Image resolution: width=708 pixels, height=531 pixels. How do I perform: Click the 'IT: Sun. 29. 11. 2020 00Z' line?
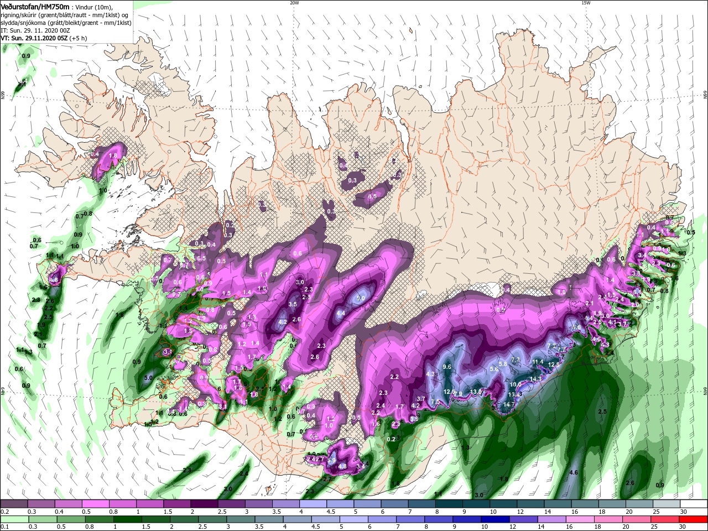[34, 31]
